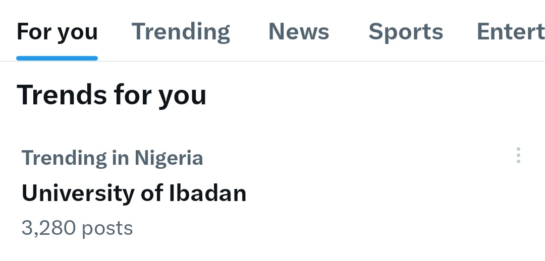Select the Sports tab

click(x=406, y=32)
